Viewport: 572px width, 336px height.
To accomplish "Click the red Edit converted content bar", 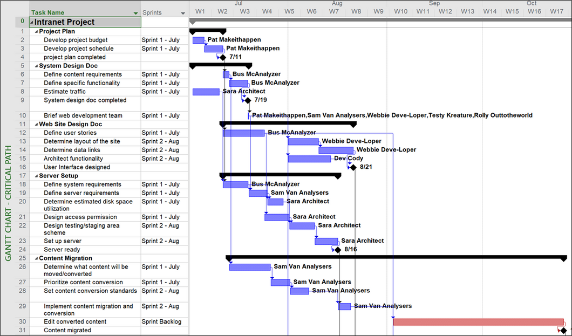I will 478,322.
